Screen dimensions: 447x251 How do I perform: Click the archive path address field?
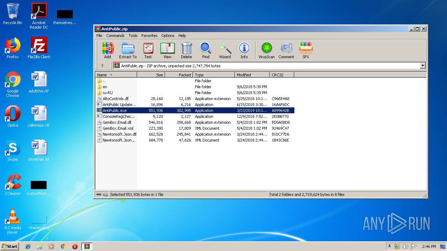point(266,66)
